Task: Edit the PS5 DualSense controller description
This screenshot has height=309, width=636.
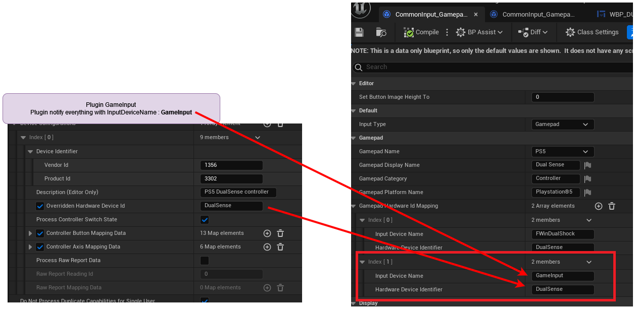Action: tap(238, 193)
